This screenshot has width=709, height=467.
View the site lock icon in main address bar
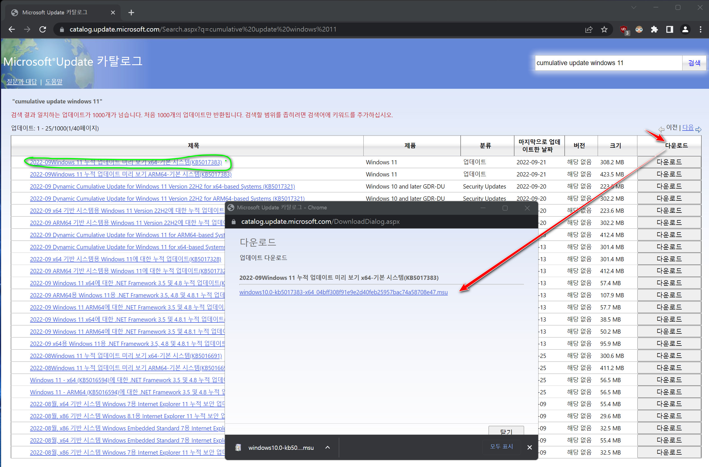tap(62, 29)
